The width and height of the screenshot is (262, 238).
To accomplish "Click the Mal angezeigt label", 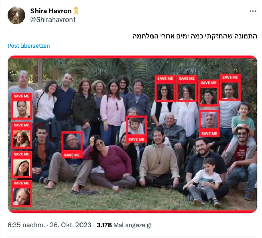I will pyautogui.click(x=133, y=225).
